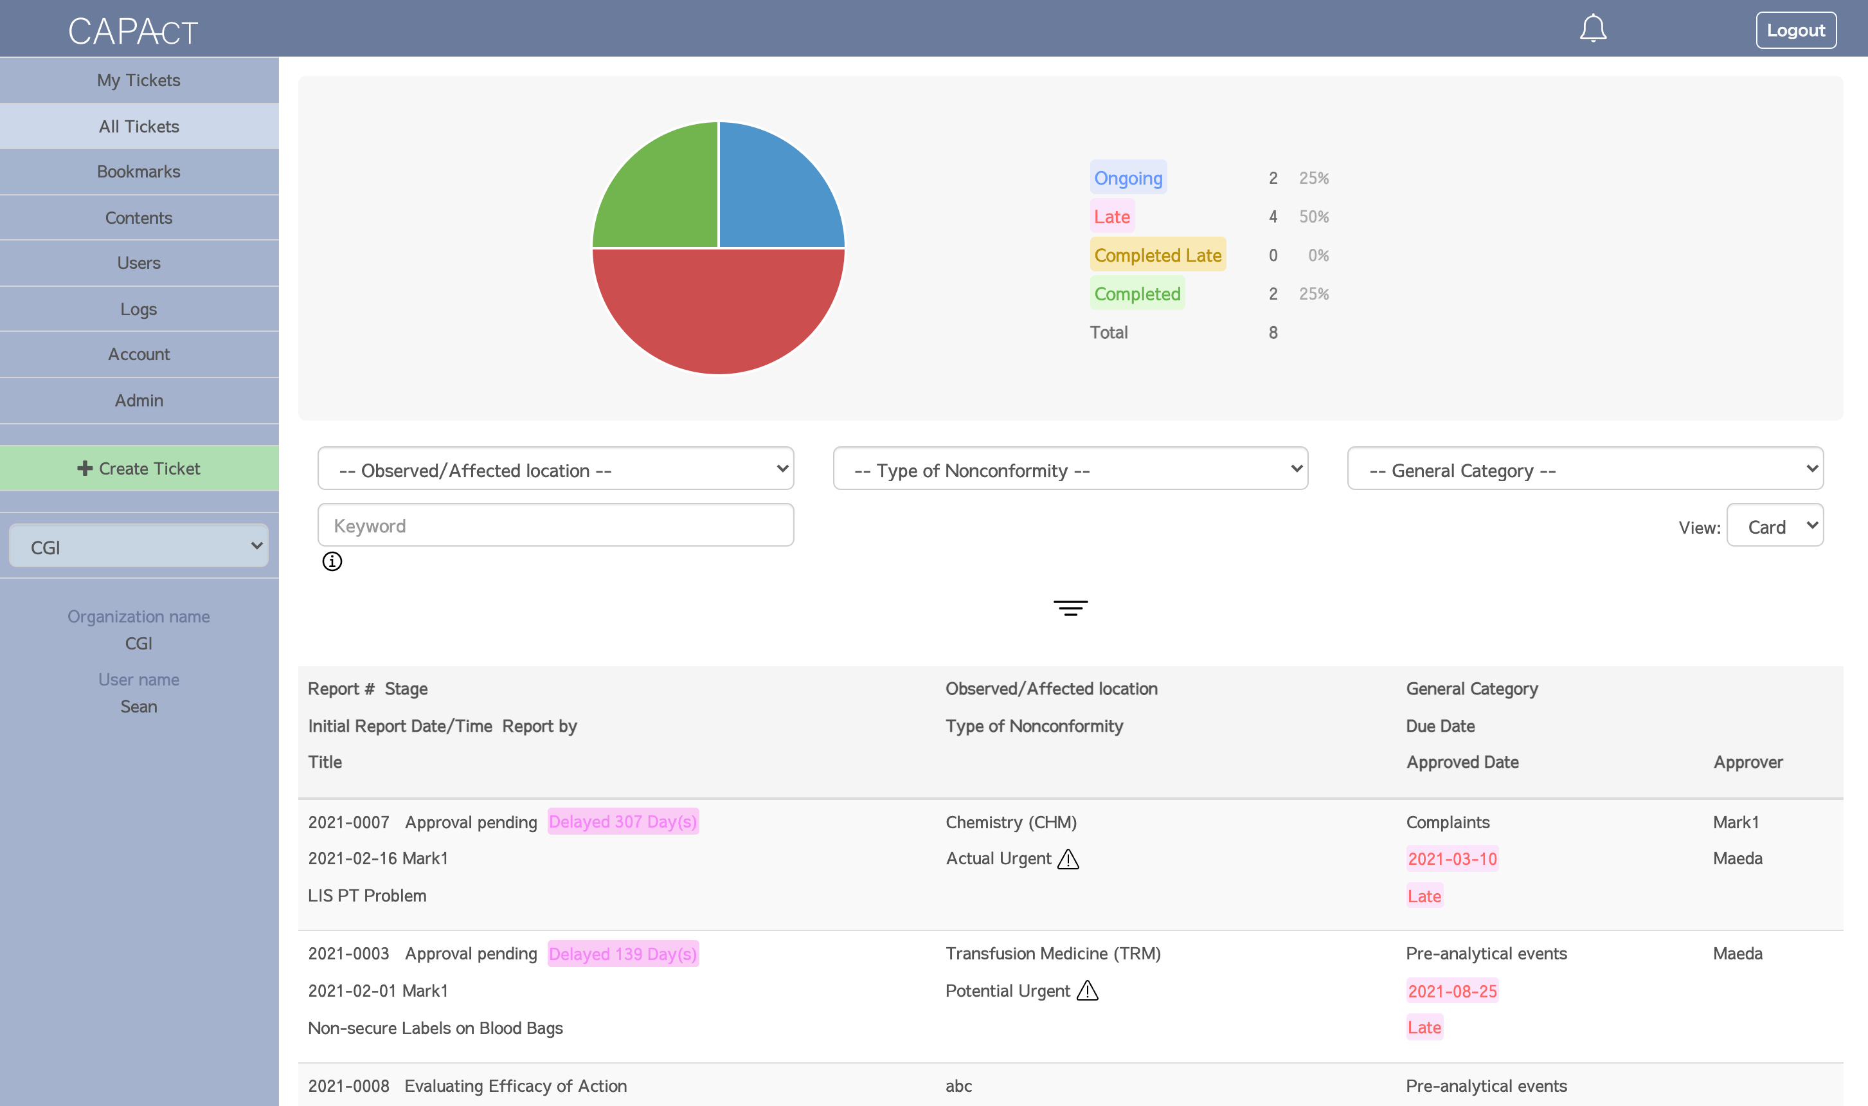Open the Logs sidebar item
Screen dimensions: 1868x1106
point(139,309)
